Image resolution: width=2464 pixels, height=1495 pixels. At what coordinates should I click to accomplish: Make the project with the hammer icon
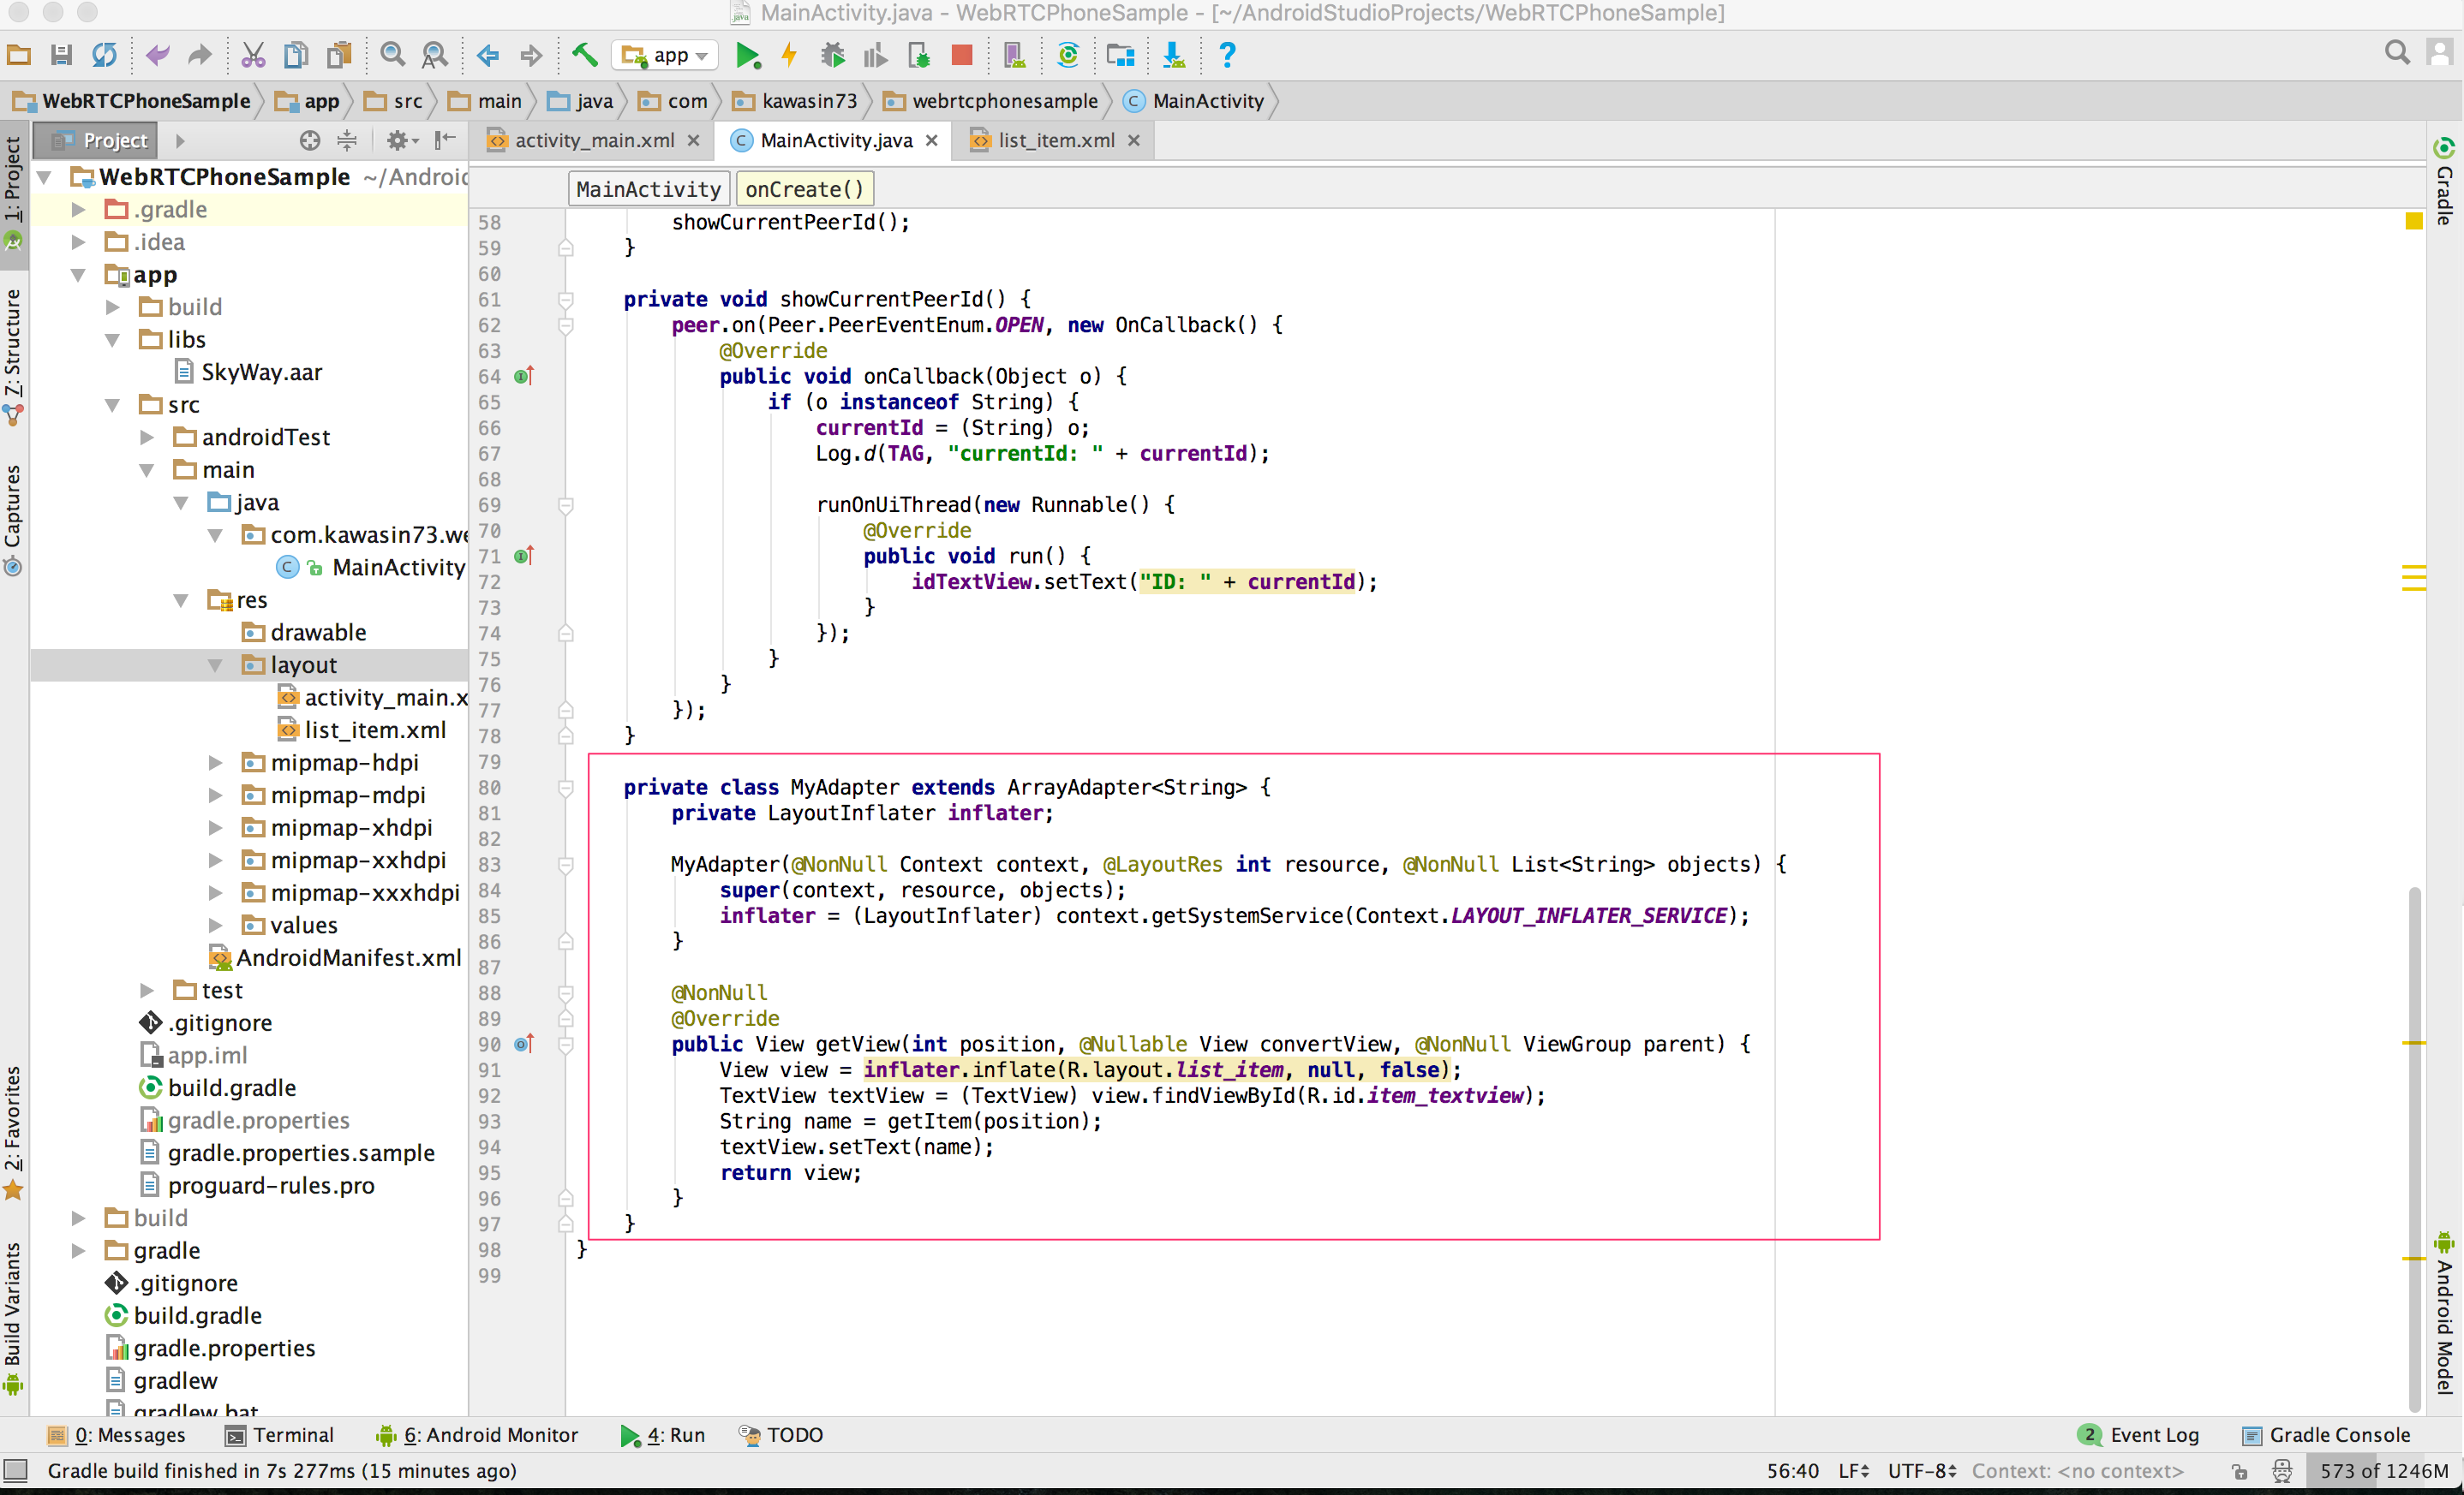point(585,55)
